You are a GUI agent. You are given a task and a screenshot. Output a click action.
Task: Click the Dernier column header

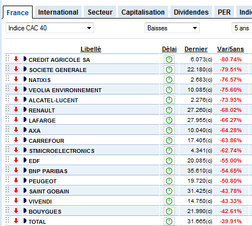(196, 49)
